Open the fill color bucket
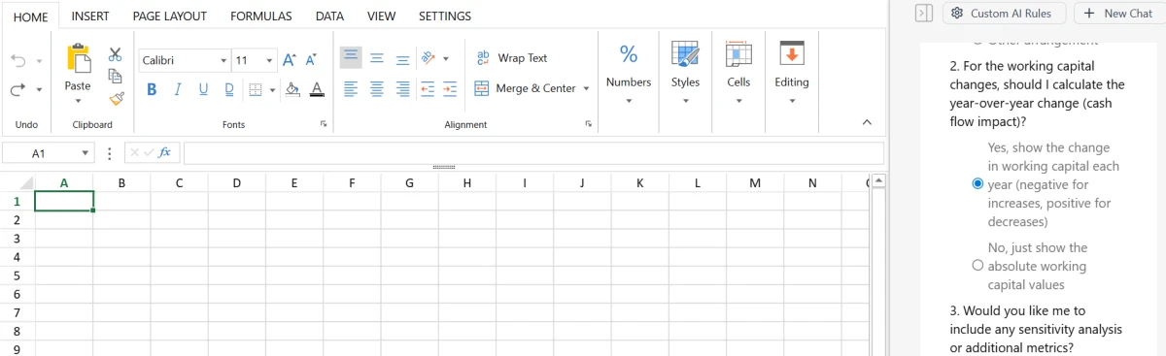 coord(293,89)
